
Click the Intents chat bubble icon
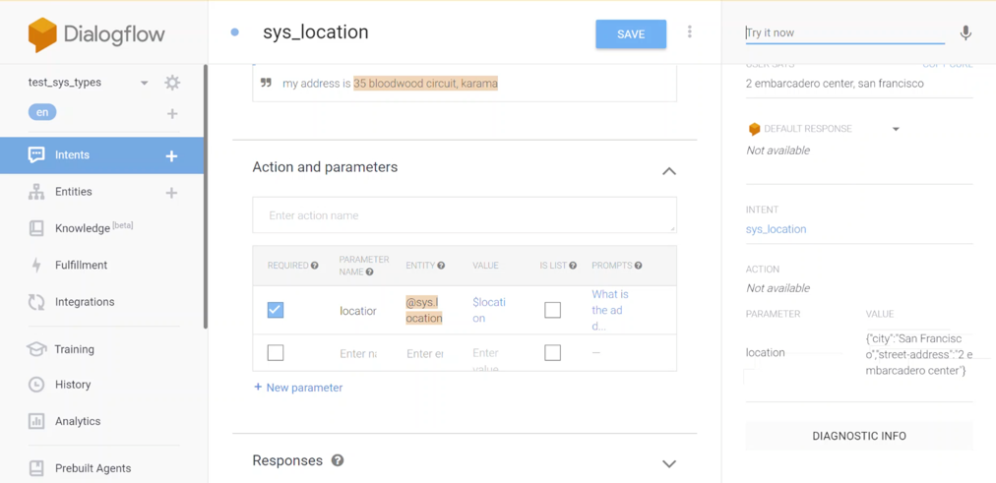pos(36,154)
